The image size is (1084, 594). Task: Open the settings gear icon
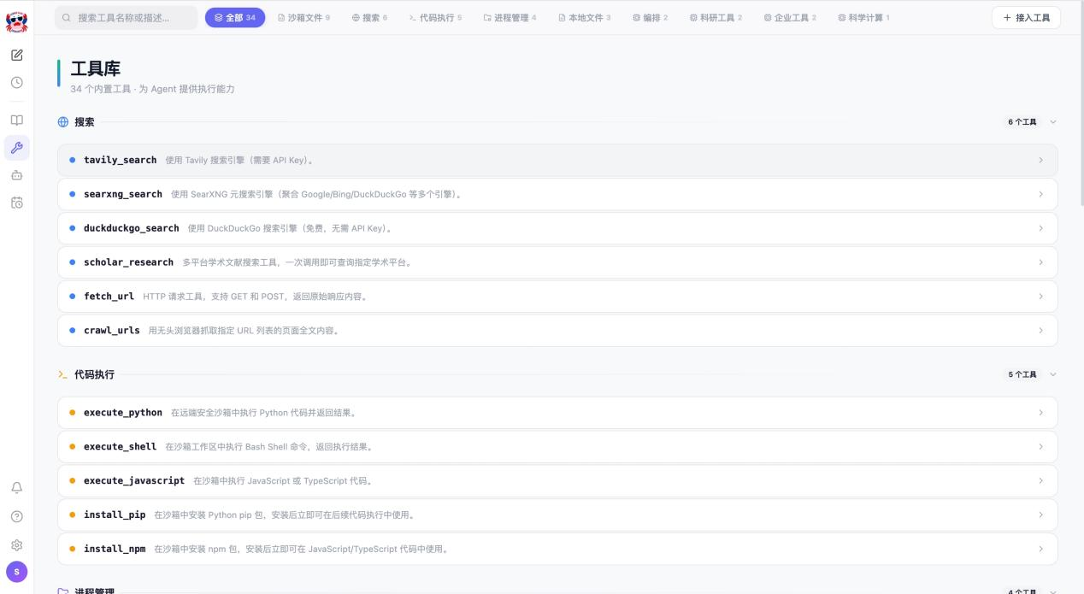pyautogui.click(x=16, y=544)
